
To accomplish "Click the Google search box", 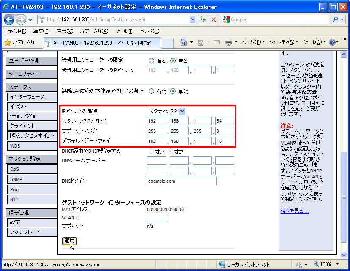I will click(275, 19).
